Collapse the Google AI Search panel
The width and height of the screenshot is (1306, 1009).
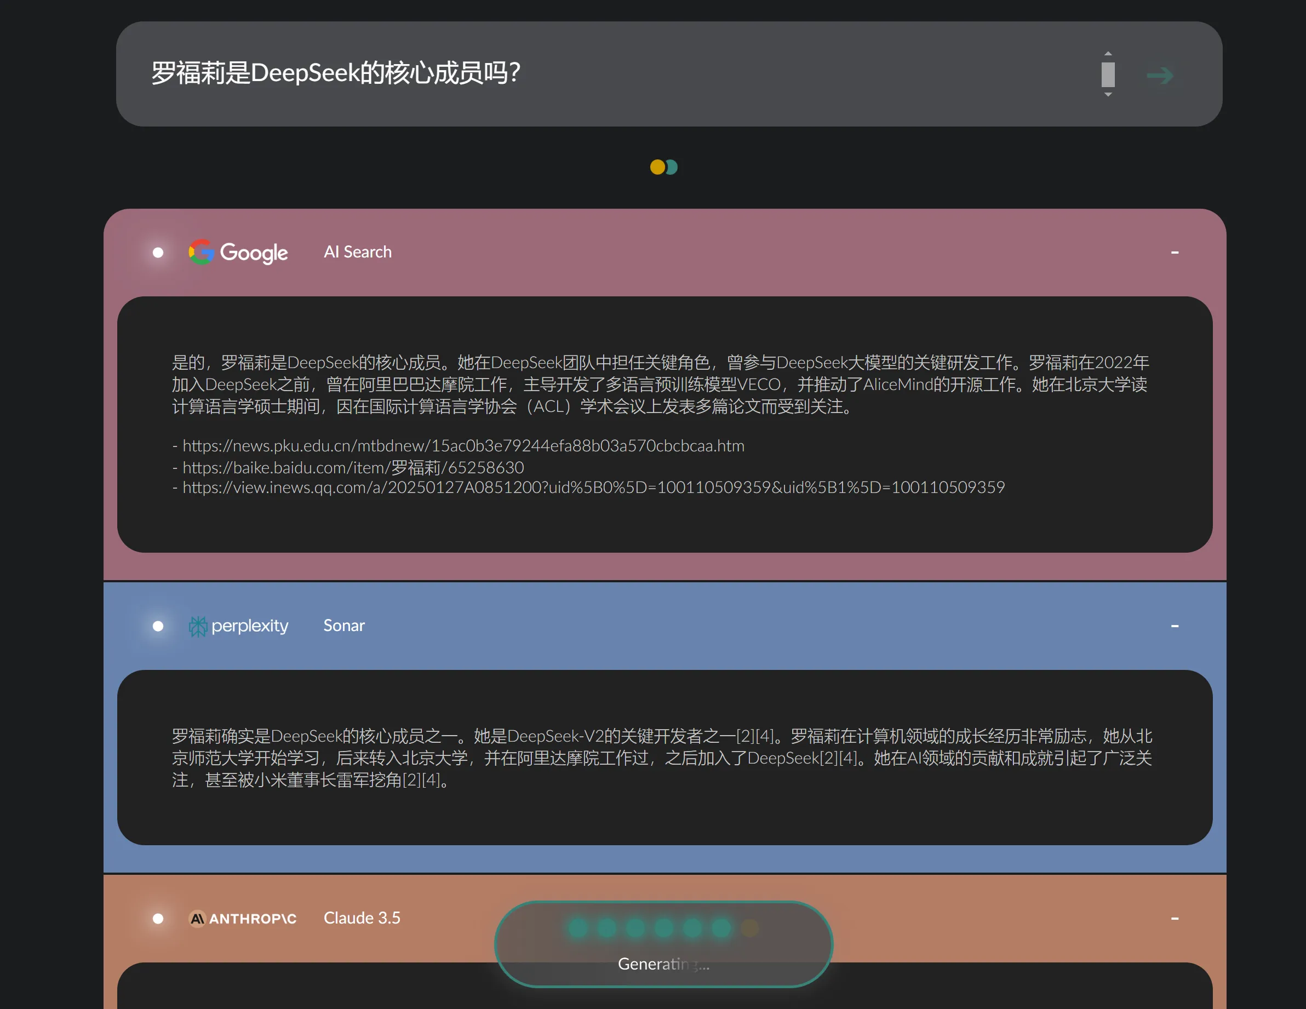[1175, 253]
